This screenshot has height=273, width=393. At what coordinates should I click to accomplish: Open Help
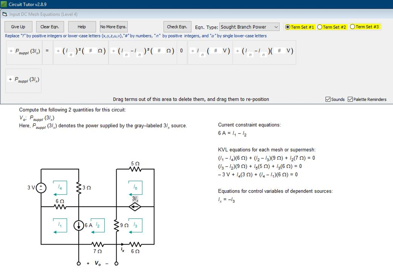(x=82, y=27)
